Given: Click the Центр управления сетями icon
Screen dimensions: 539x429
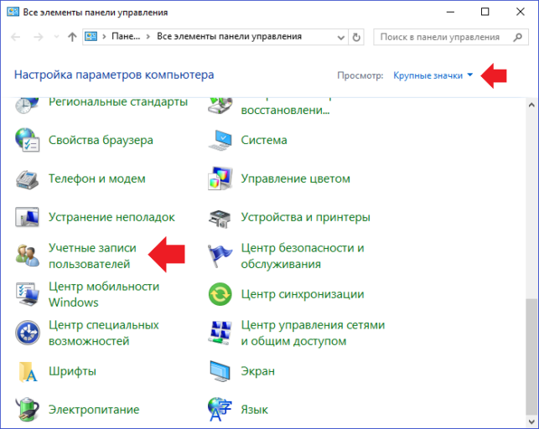Looking at the screenshot, I should coord(220,333).
